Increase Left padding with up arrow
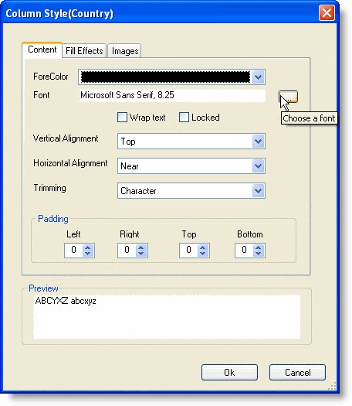352x406 pixels. click(x=87, y=247)
